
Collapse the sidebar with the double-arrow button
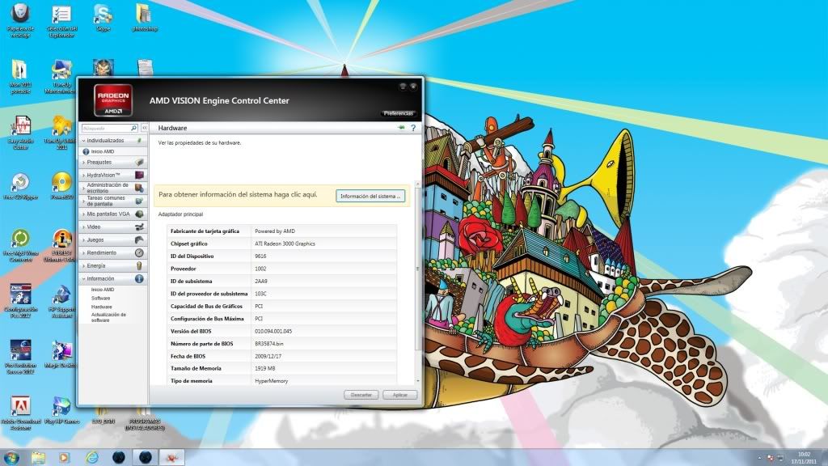coord(144,128)
